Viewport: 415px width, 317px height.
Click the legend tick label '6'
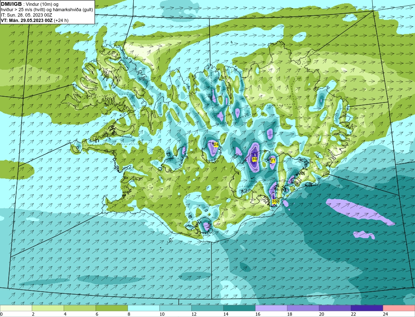[97, 314]
